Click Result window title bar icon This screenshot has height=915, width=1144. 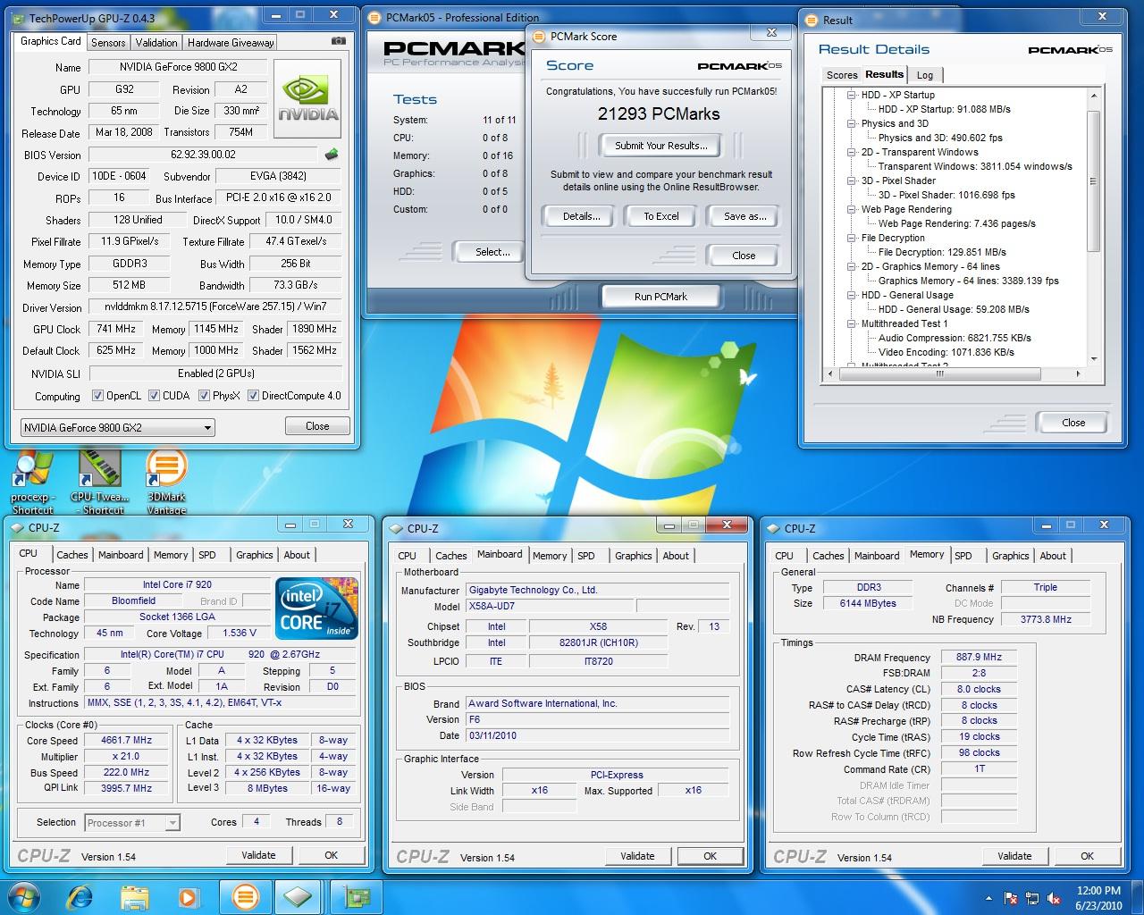click(x=812, y=20)
